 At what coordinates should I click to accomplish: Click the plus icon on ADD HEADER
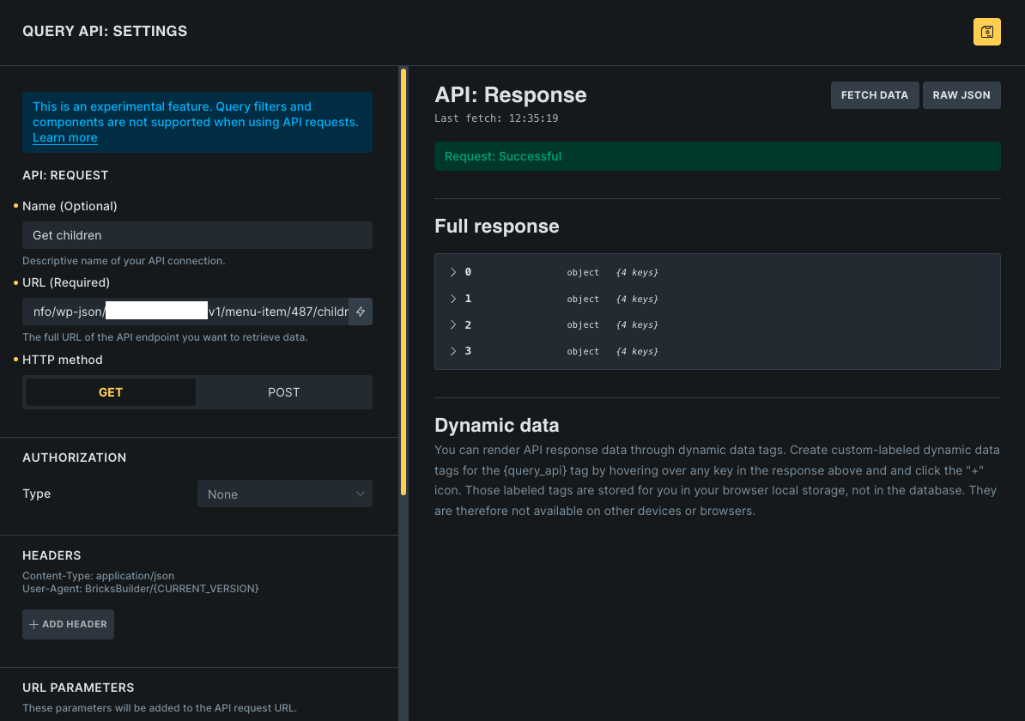point(34,624)
